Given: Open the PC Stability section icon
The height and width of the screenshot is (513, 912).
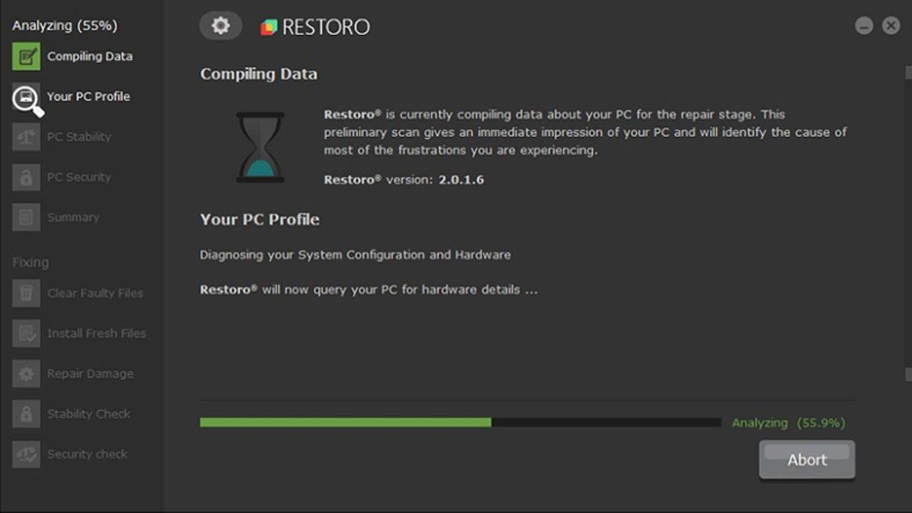Looking at the screenshot, I should point(26,137).
